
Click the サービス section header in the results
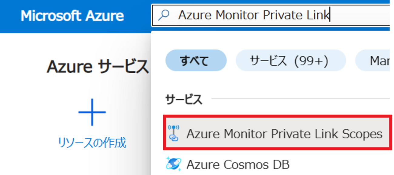point(184,99)
